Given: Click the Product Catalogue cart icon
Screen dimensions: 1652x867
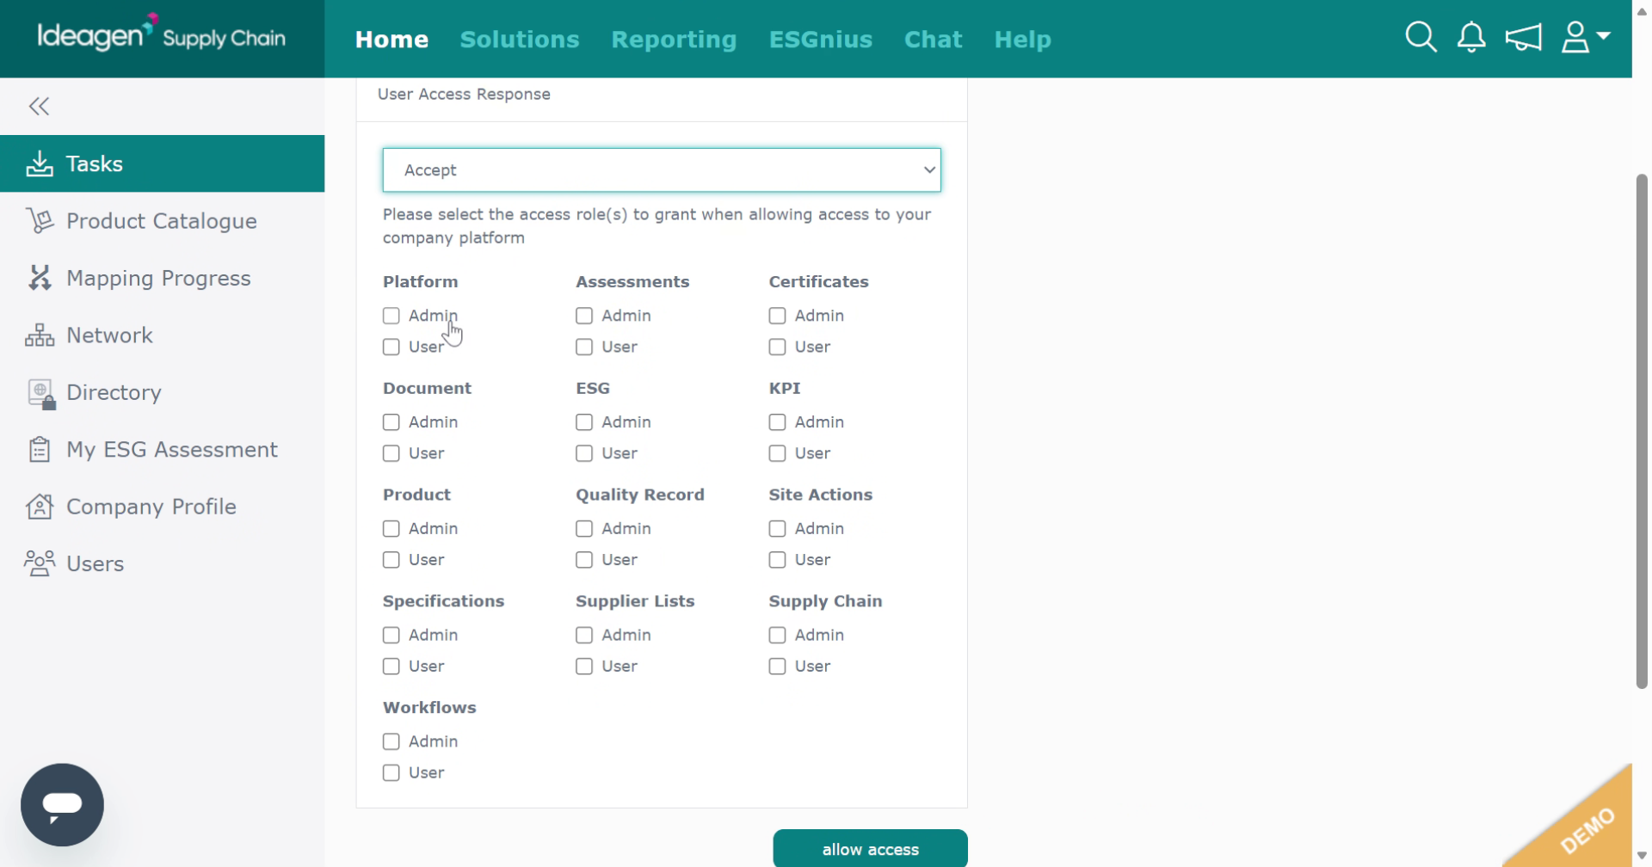Looking at the screenshot, I should (x=40, y=221).
